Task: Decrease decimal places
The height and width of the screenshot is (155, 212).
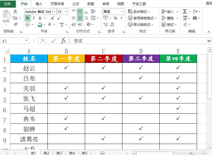Action: 112,25
